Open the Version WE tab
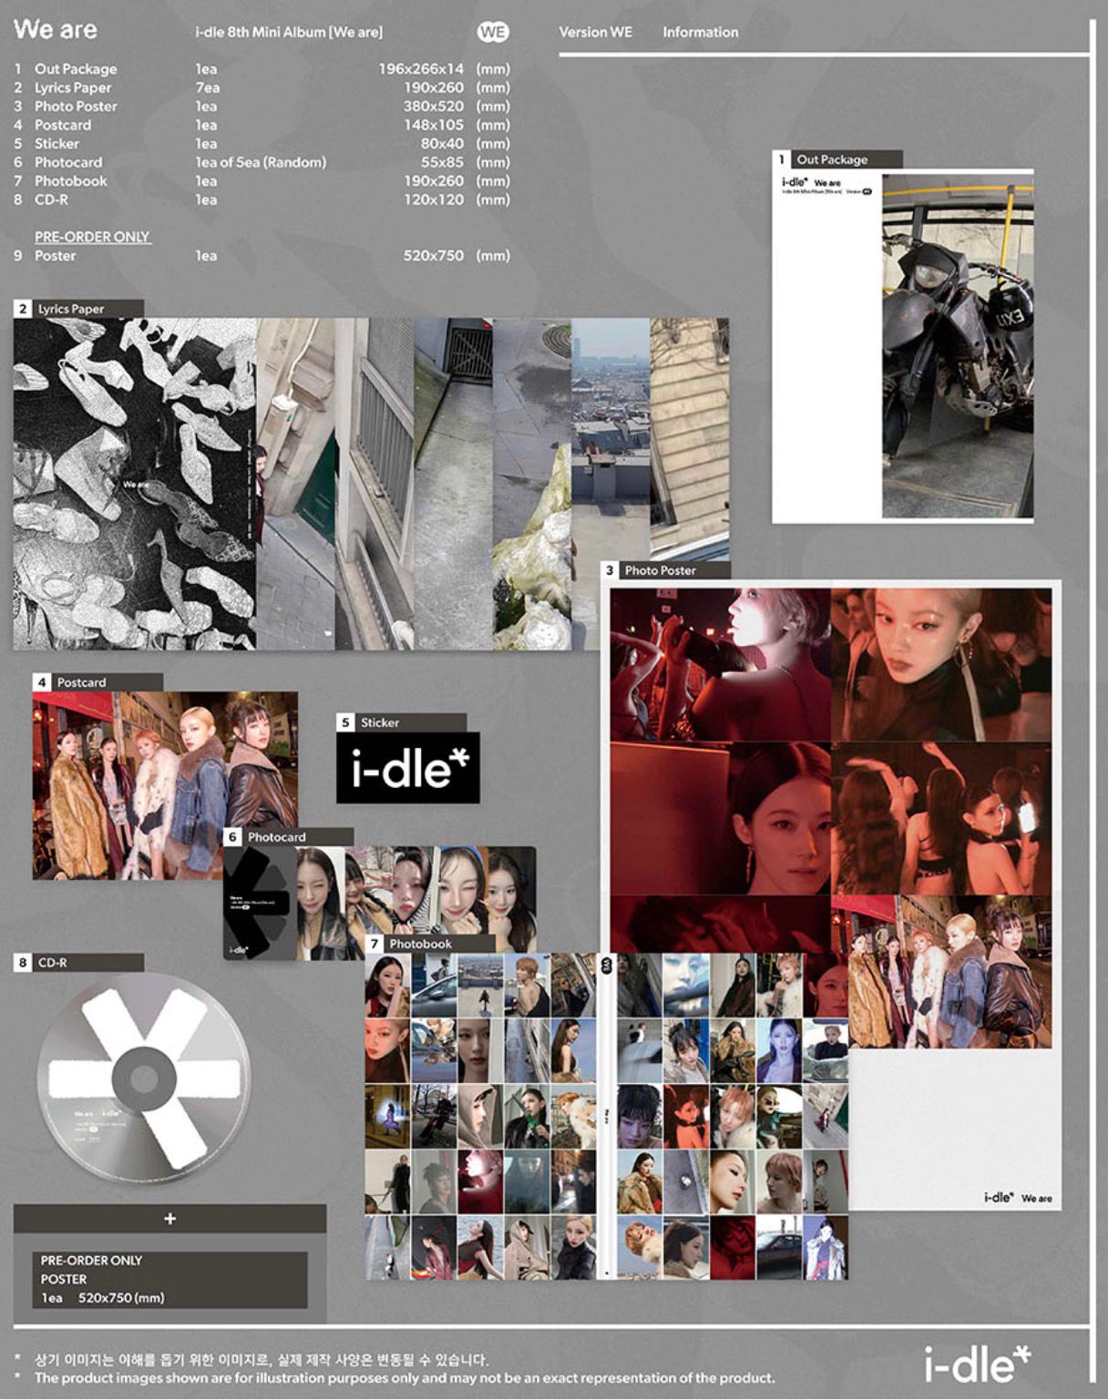Screen dimensions: 1108x1400 pos(595,32)
